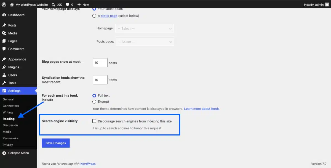Click the Syndication feeds items field
This screenshot has height=168, width=331.
(x=100, y=80)
